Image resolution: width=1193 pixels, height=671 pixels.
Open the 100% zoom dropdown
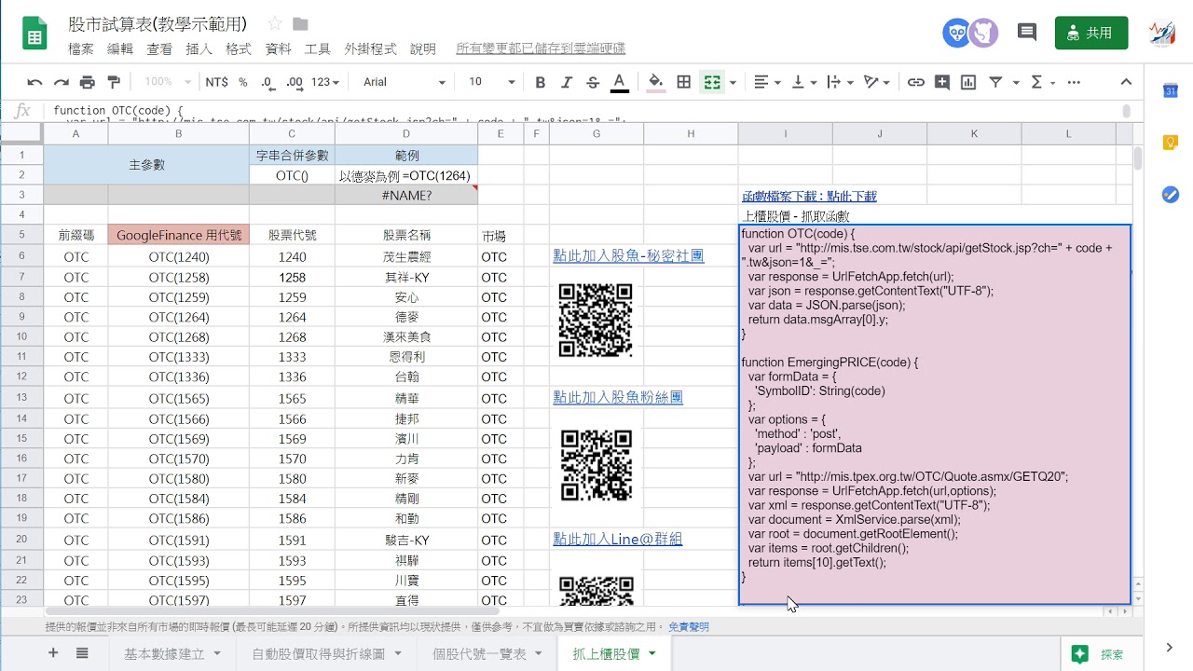(168, 82)
